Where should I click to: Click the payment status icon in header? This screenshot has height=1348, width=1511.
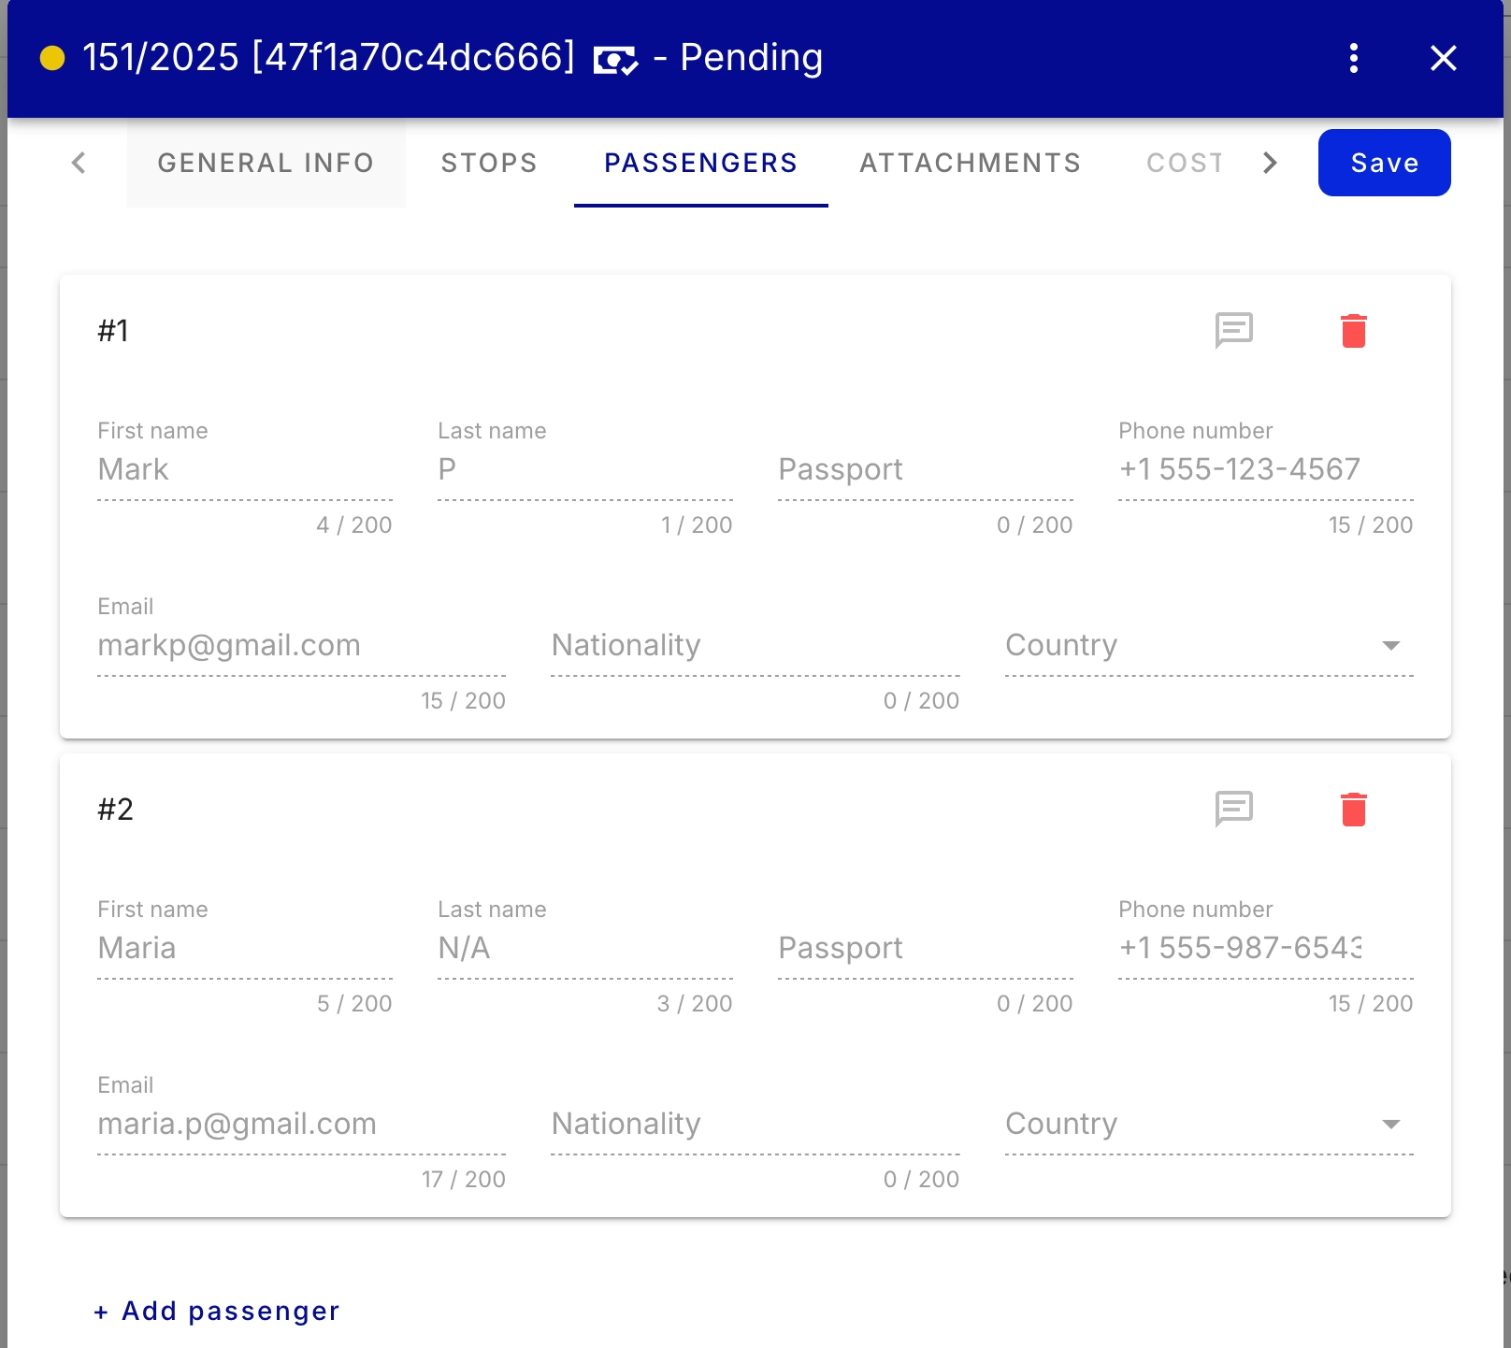615,60
